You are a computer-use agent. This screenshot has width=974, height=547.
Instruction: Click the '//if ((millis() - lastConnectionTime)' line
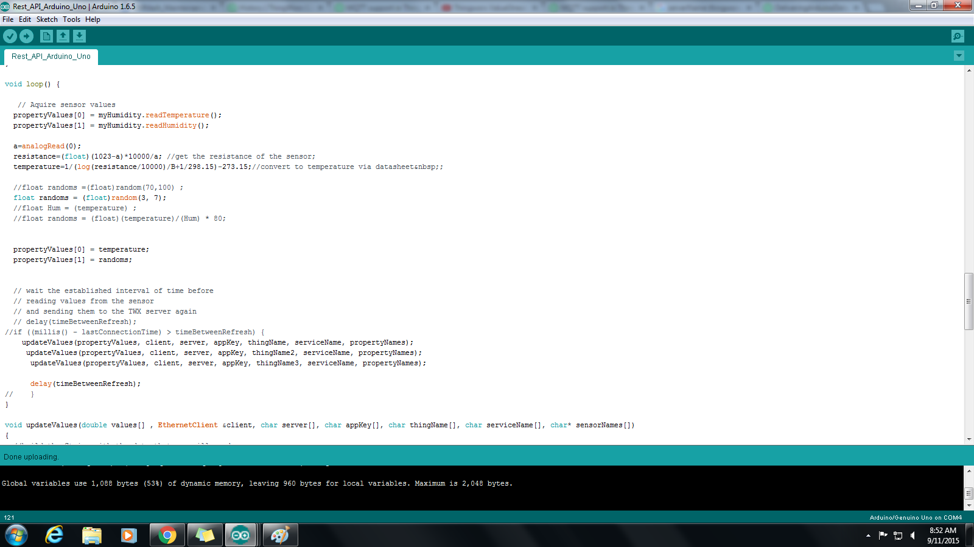135,332
